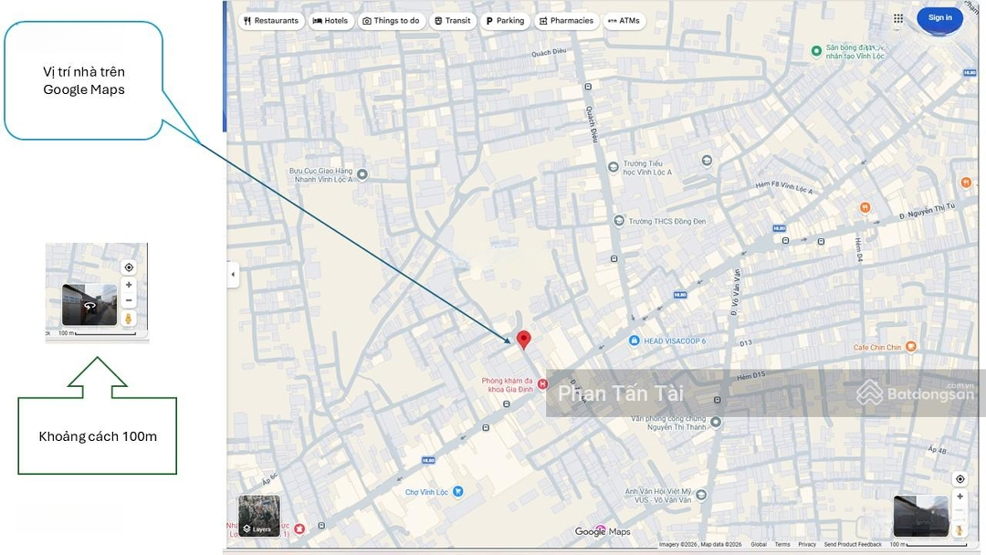Open the Cafe Chin Chin place marker
Screen dimensions: 986x555
point(910,347)
